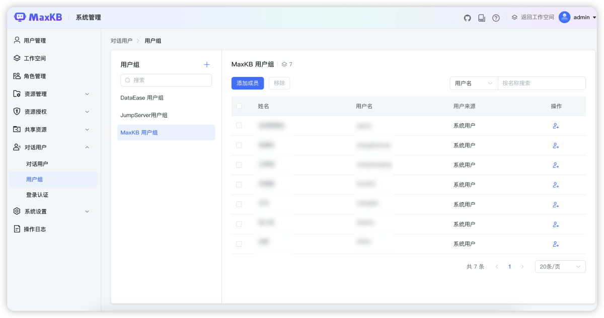Check the select-all checkbox in the table header
604x318 pixels.
(239, 106)
